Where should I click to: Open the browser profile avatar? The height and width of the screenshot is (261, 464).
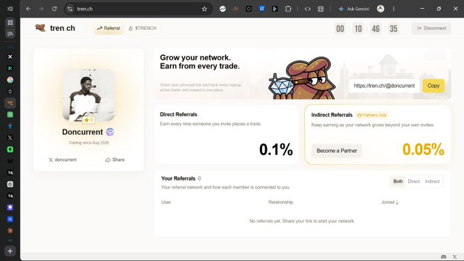pos(381,9)
